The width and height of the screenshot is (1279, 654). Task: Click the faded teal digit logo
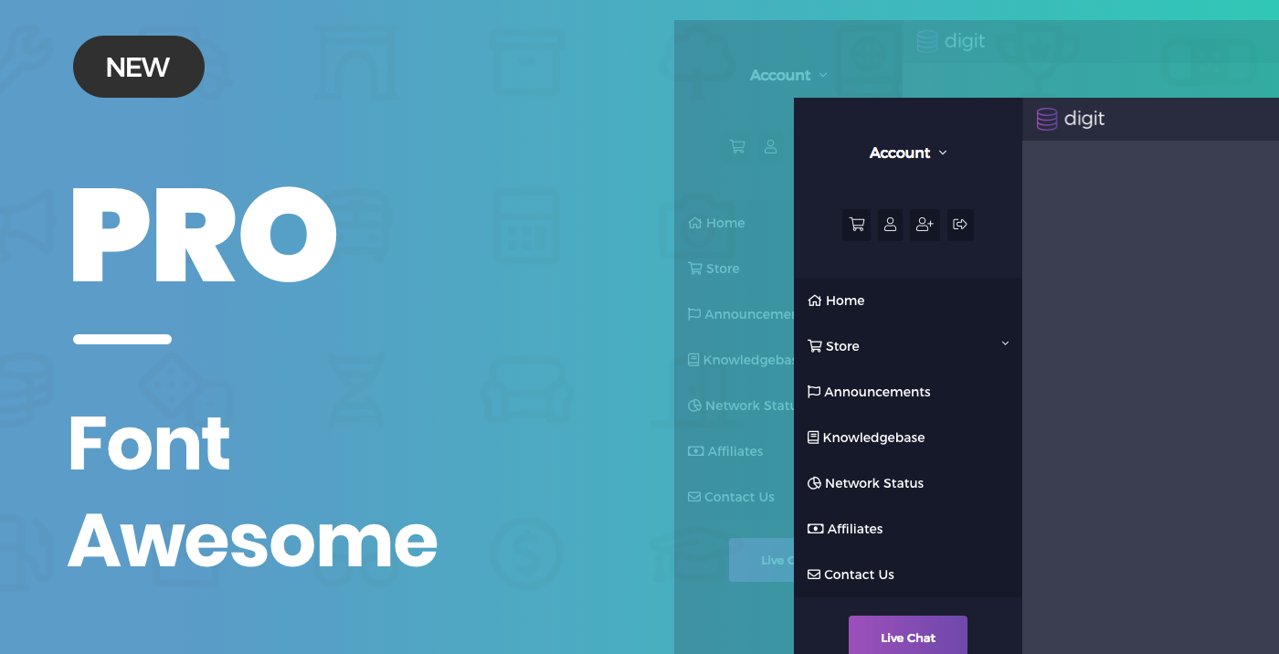coord(951,41)
